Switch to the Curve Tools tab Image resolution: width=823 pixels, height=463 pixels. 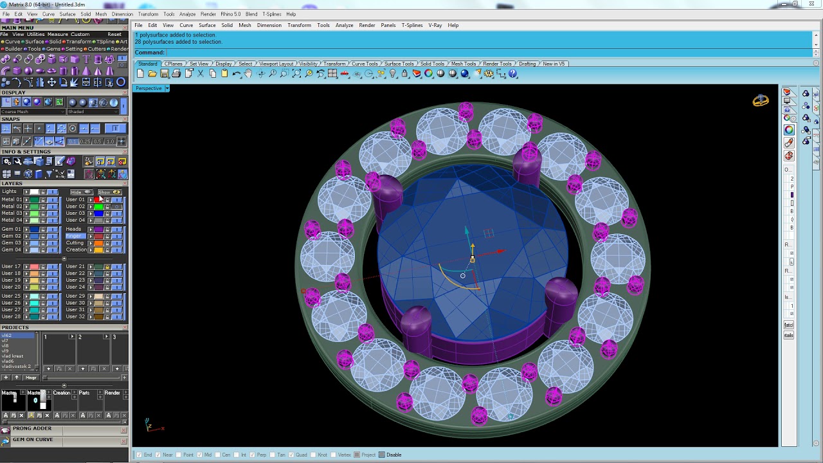tap(365, 64)
